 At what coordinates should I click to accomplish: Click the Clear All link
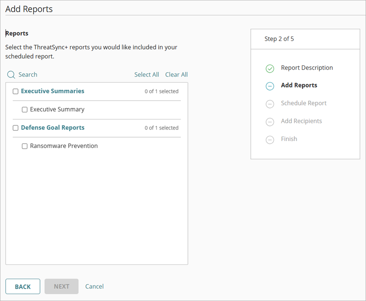(x=176, y=74)
